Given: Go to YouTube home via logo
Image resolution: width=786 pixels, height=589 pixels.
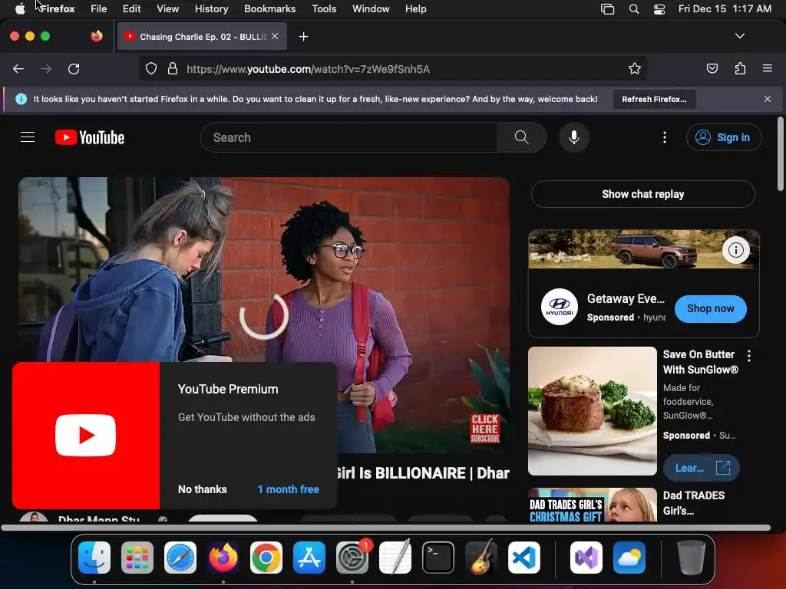Looking at the screenshot, I should 90,137.
